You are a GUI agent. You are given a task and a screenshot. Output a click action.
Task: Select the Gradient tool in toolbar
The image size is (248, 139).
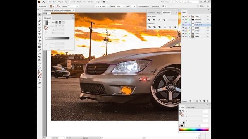tap(40, 47)
